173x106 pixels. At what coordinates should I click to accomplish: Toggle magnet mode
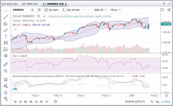tap(6, 79)
